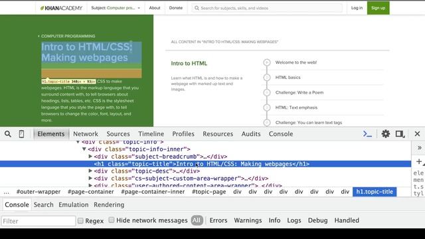425x239 pixels.
Task: Select h1.topic-title in the breadcrumb bar
Action: tap(375, 192)
